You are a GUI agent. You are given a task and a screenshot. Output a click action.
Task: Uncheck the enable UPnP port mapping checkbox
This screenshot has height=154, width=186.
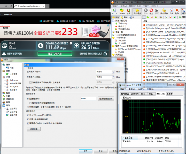tap(28, 119)
